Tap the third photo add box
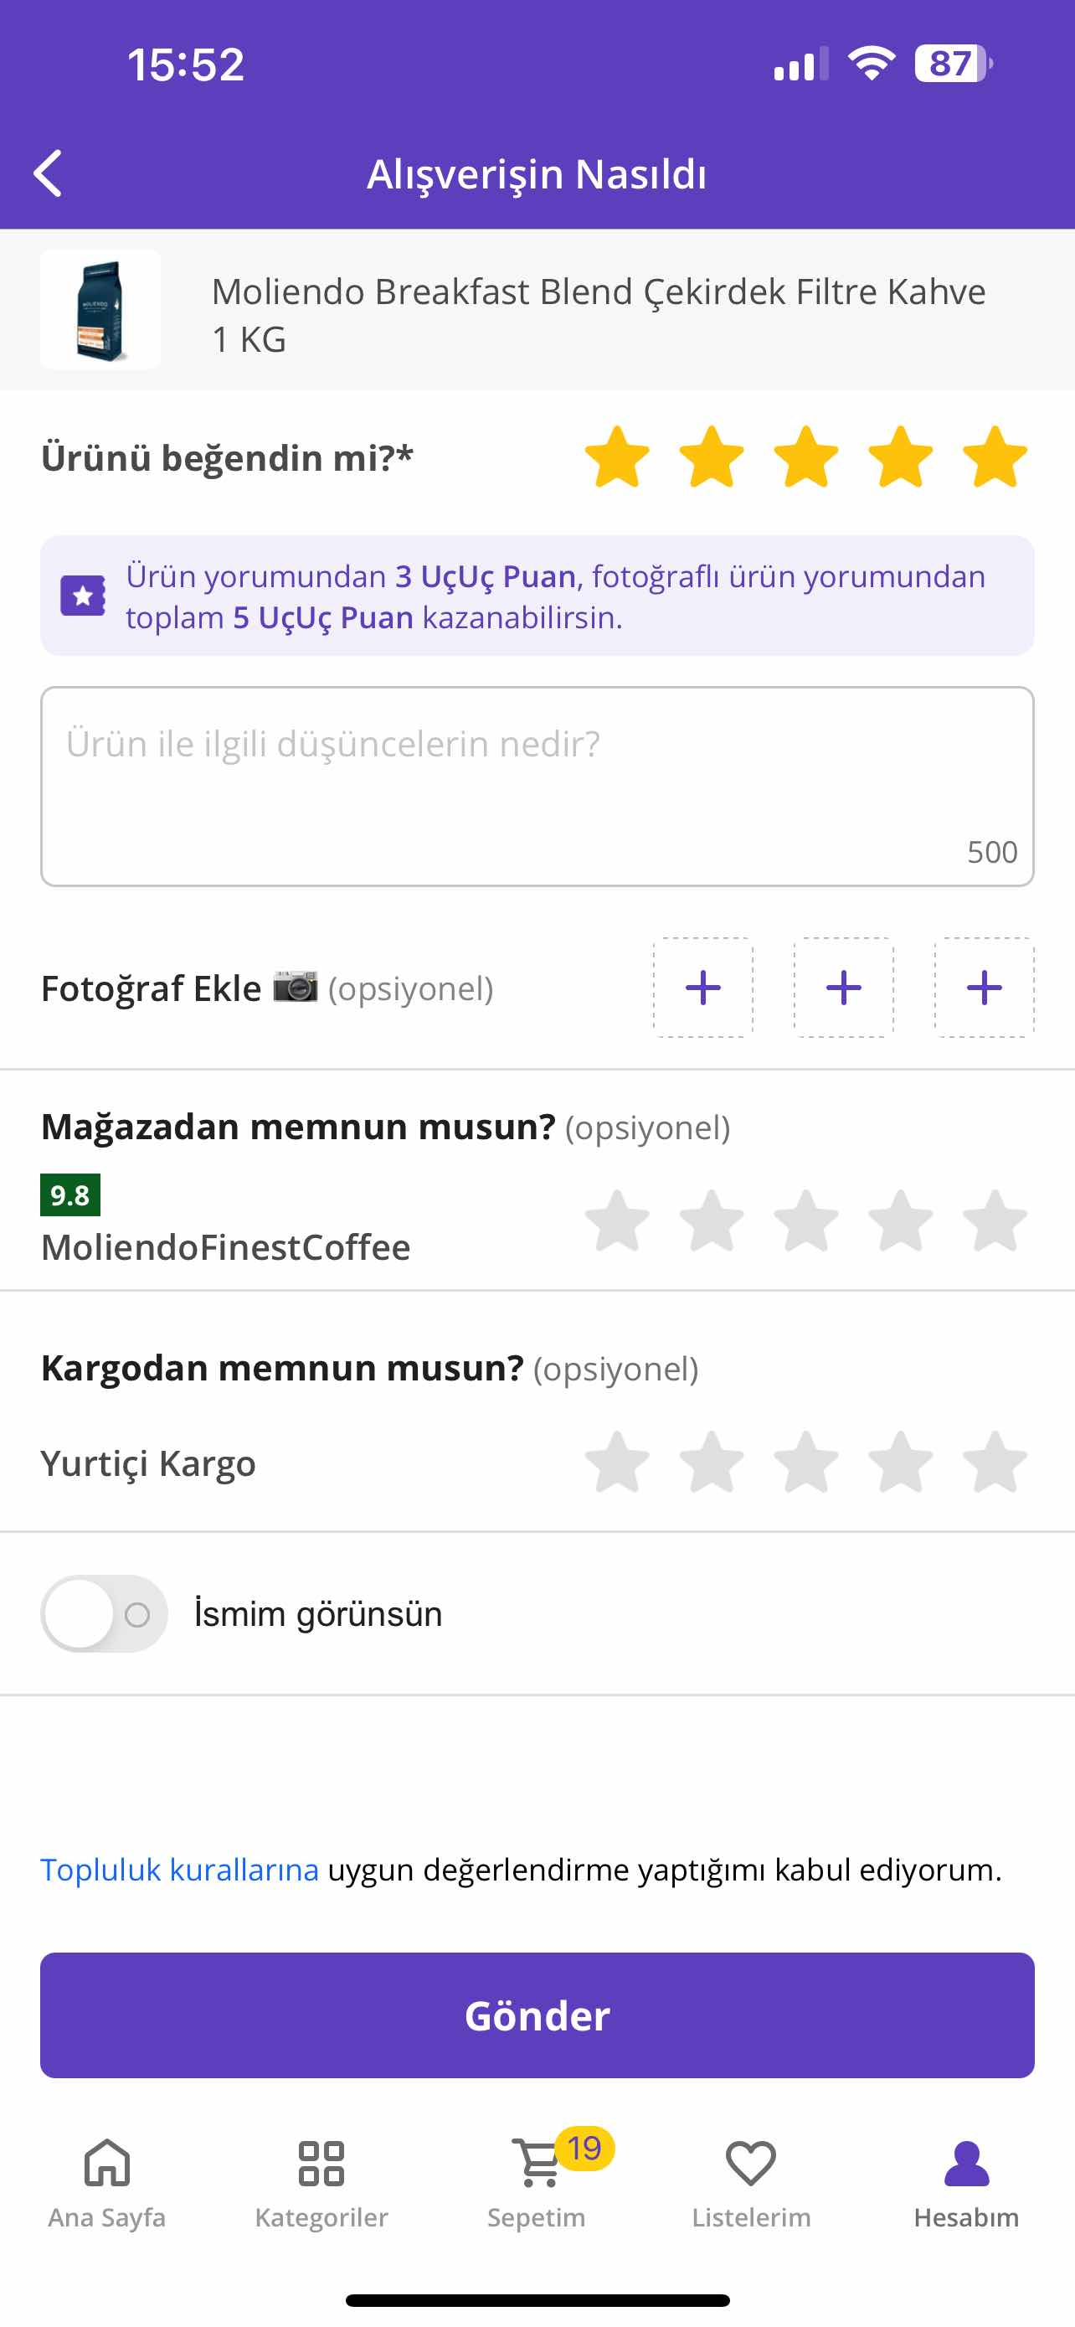The image size is (1075, 2327). coord(984,988)
